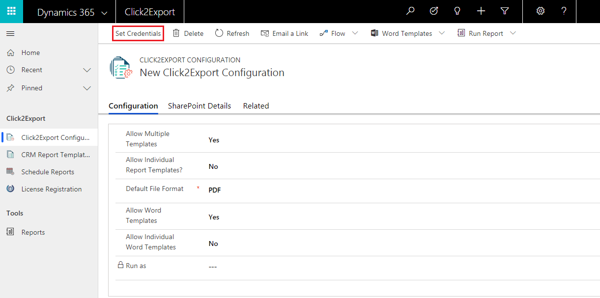Viewport: 600px width, 298px height.
Task: Toggle Allow Individual Report Templates value No
Action: pos(213,166)
